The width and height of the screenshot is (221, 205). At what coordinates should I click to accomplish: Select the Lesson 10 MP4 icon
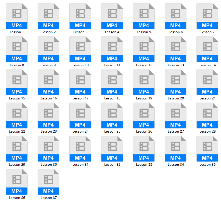coord(80,49)
